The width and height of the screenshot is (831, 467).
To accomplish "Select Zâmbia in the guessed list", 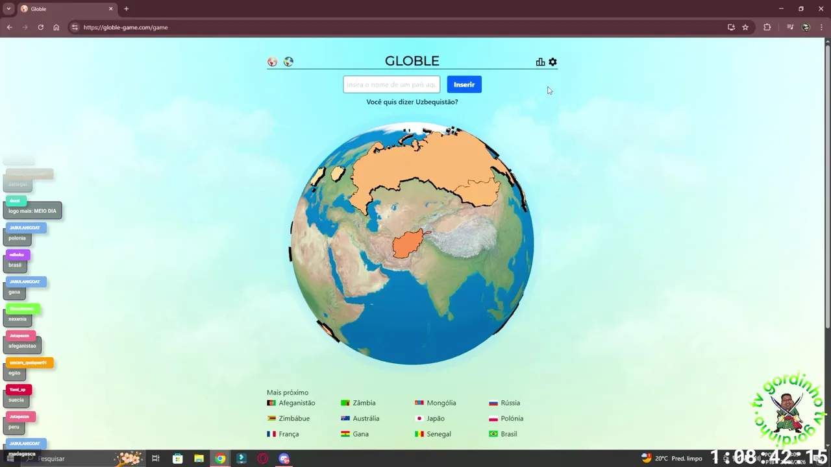I will 358,403.
